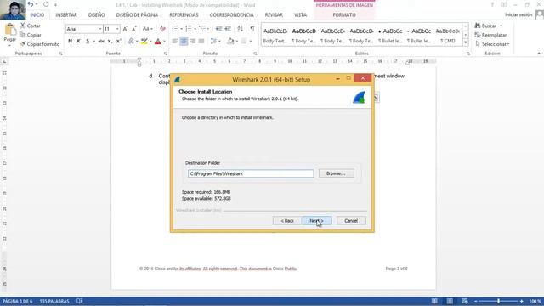Toggle italic K formatting
Screen dimensions: 544x306
pyautogui.click(x=79, y=42)
